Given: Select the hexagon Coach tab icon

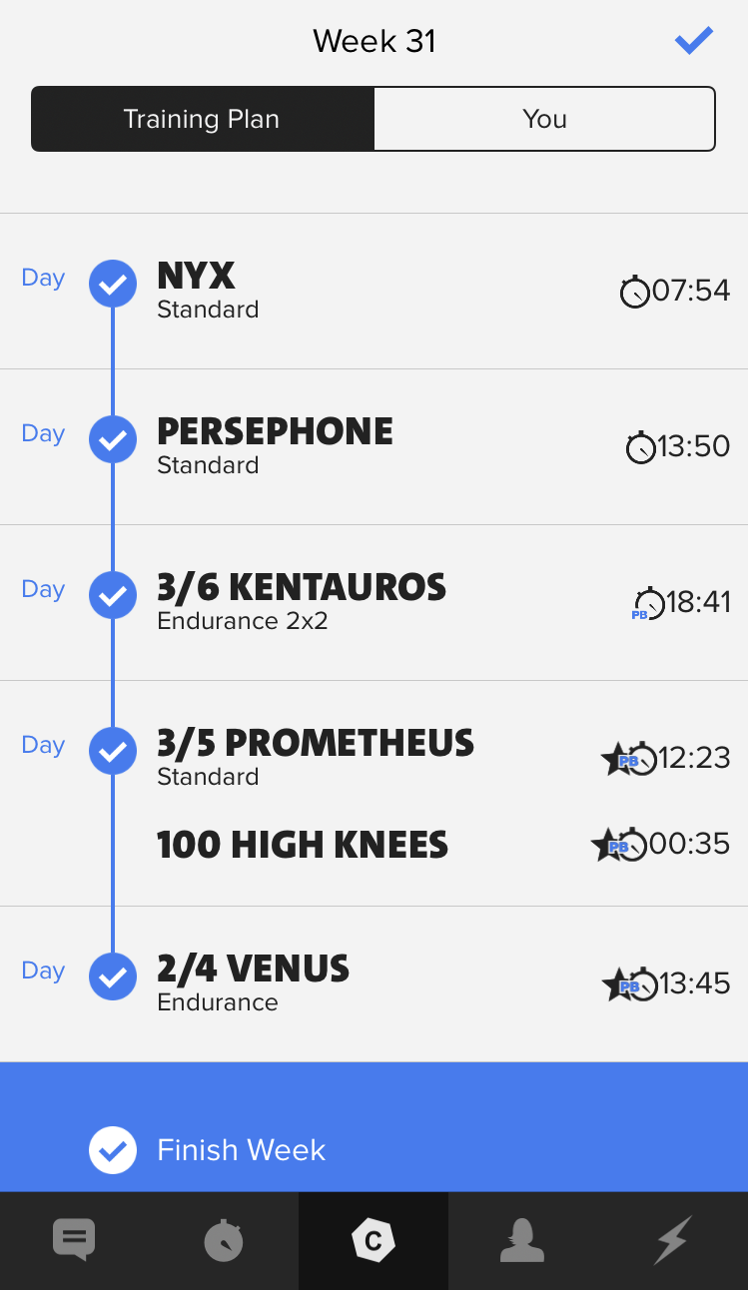Looking at the screenshot, I should pos(374,1241).
